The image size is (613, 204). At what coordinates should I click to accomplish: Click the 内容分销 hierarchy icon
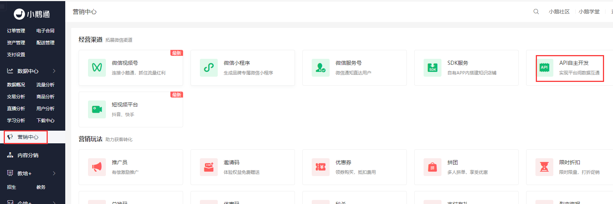10,155
